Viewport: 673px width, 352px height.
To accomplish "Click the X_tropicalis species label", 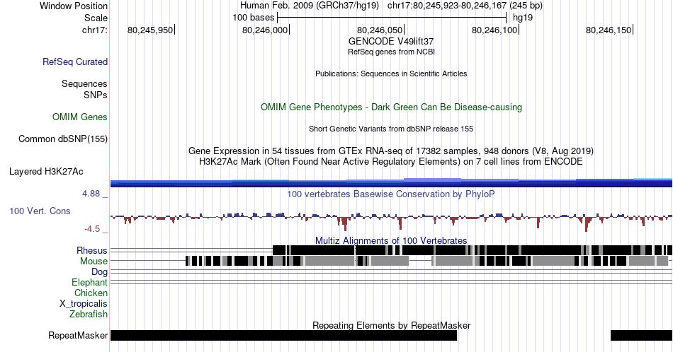I will tap(84, 303).
